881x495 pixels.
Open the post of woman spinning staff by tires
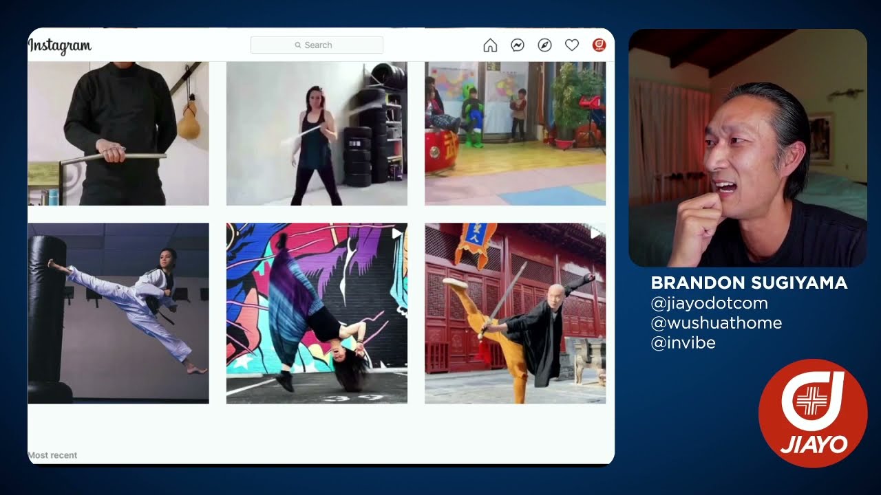click(317, 134)
